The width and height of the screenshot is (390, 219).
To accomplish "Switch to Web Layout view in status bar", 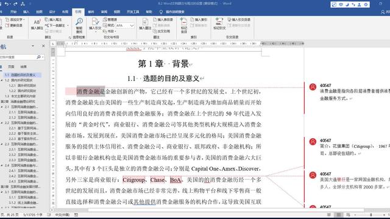I will (x=348, y=215).
